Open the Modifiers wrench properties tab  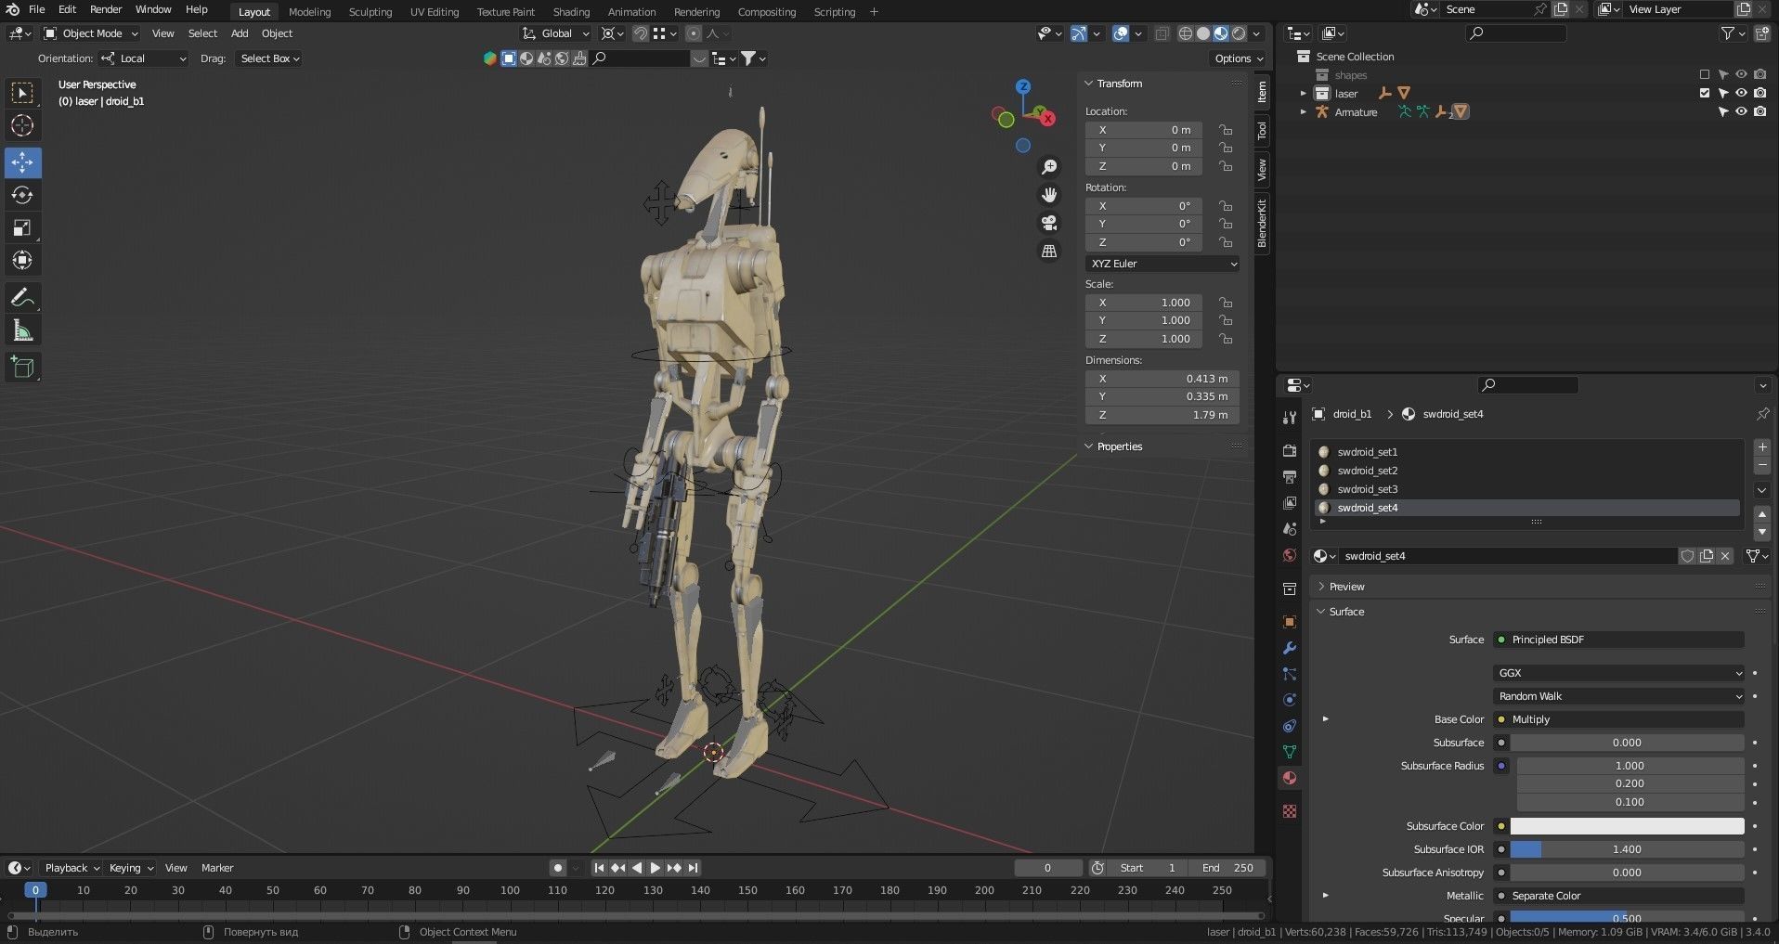tap(1290, 648)
